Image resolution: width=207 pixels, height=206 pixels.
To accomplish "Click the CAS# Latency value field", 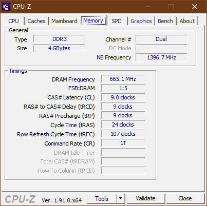I will tap(123, 97).
